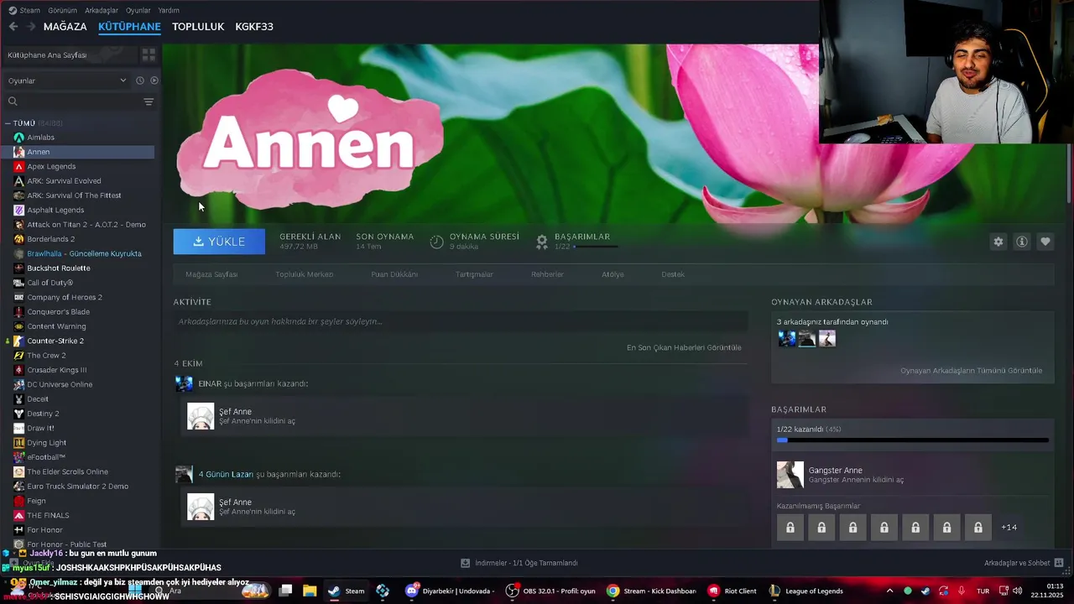Screen dimensions: 1074x604
Task: Open the Oyunlar category dropdown
Action: click(67, 81)
